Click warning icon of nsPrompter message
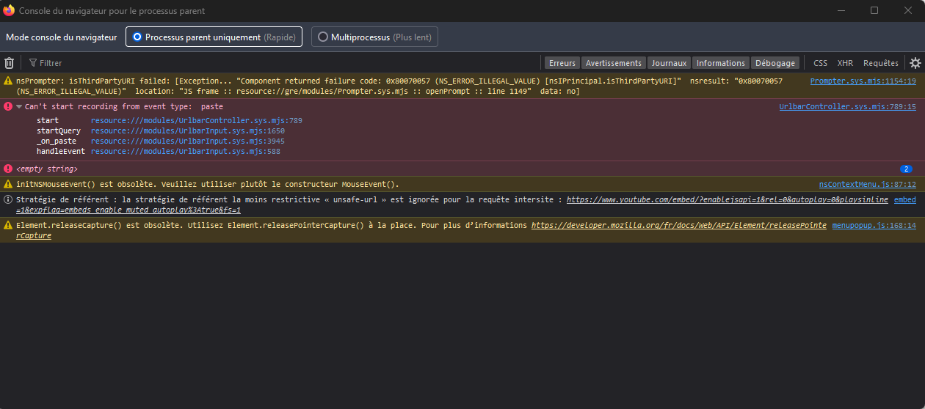925x409 pixels. click(x=8, y=81)
